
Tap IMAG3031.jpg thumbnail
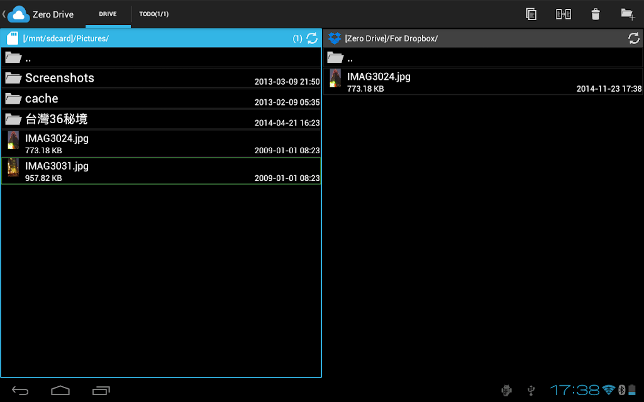click(x=13, y=167)
